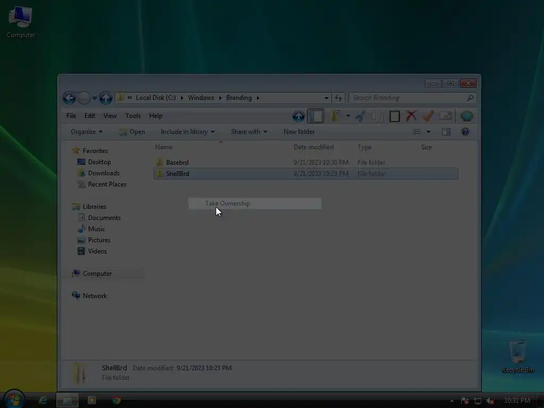Click the red X Delete icon
Image resolution: width=544 pixels, height=408 pixels.
click(412, 116)
